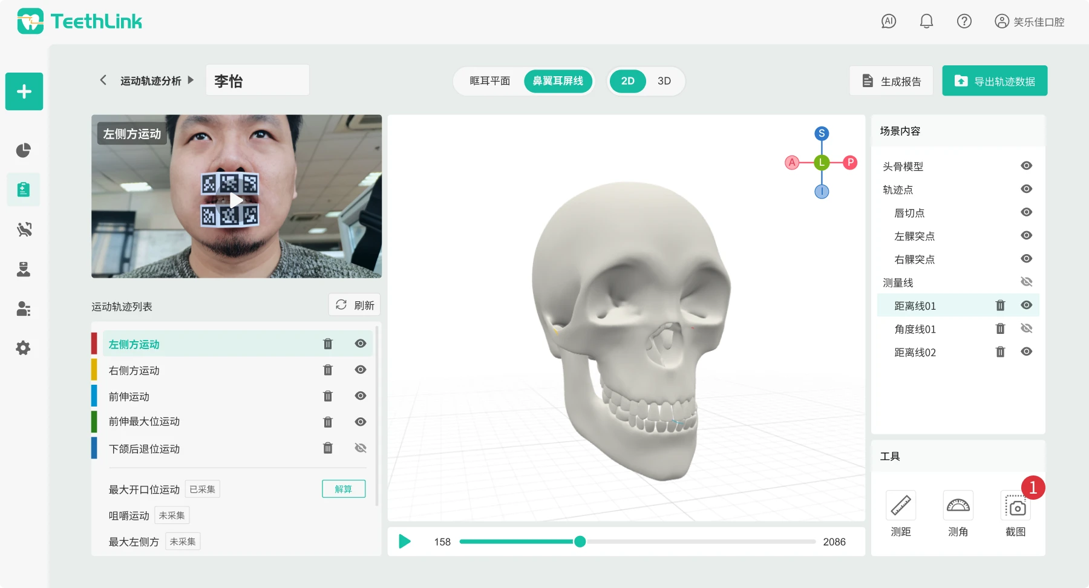The width and height of the screenshot is (1089, 588).
Task: Click the P axis of the orientation gizmo
Action: pyautogui.click(x=850, y=162)
